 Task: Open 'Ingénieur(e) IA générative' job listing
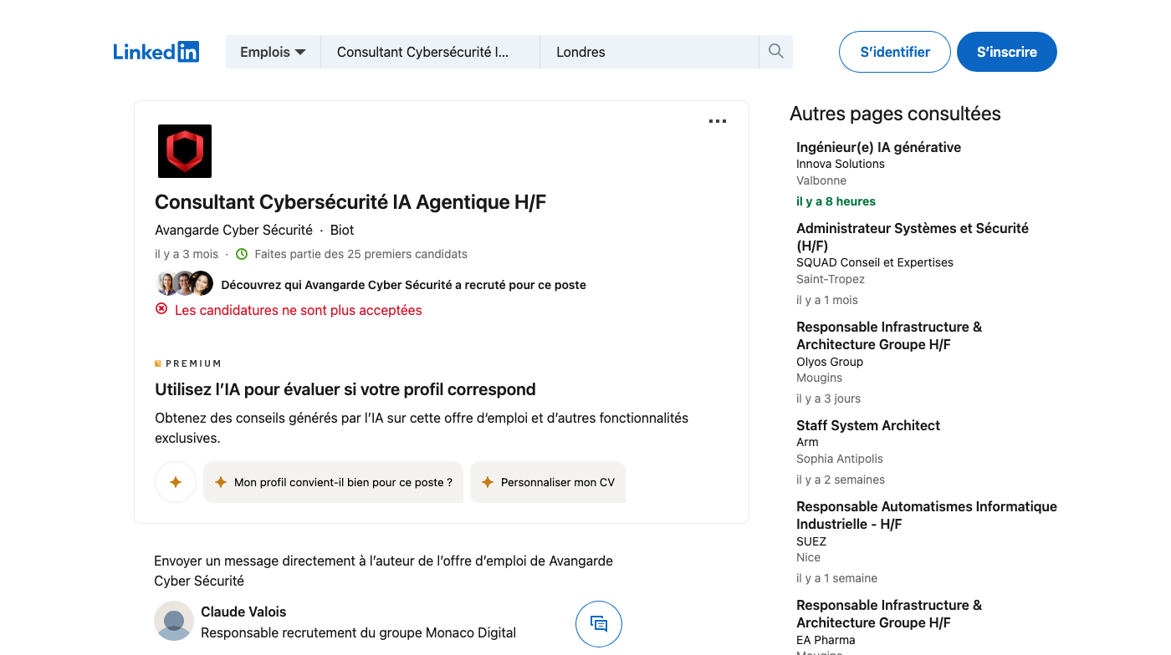[878, 147]
